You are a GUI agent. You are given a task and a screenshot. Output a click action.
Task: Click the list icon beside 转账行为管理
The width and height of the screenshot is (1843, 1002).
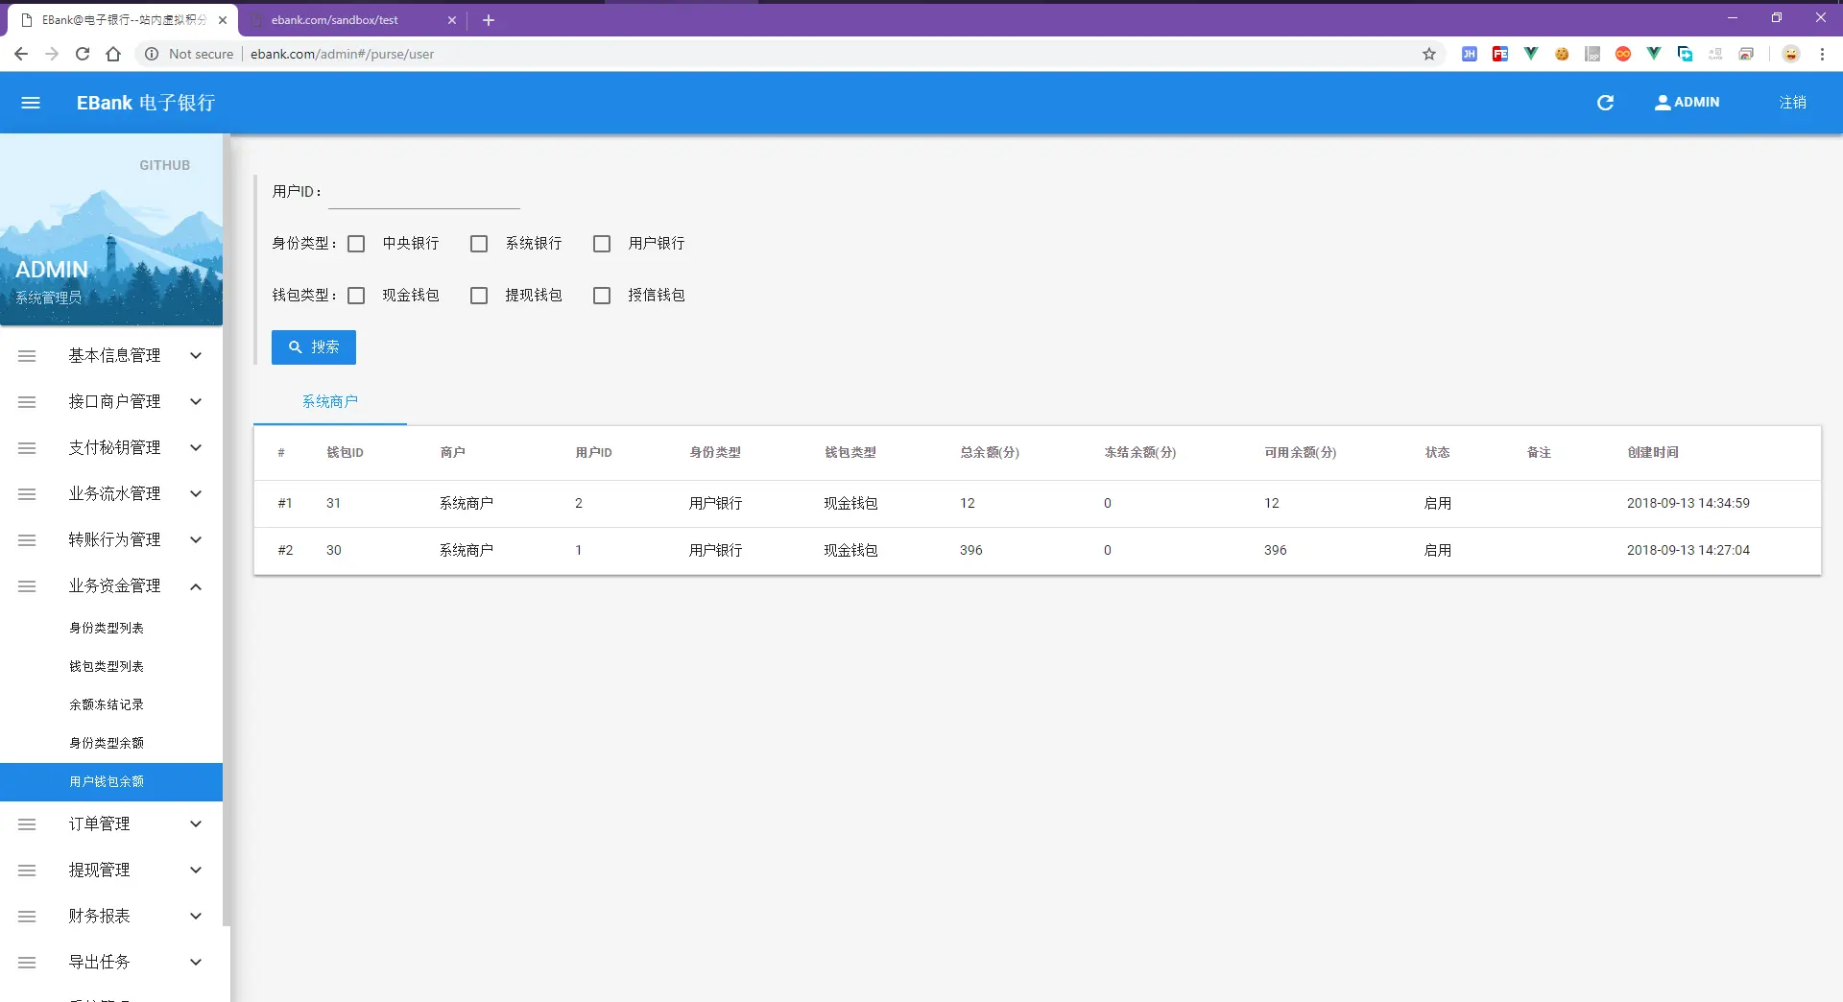(x=27, y=540)
